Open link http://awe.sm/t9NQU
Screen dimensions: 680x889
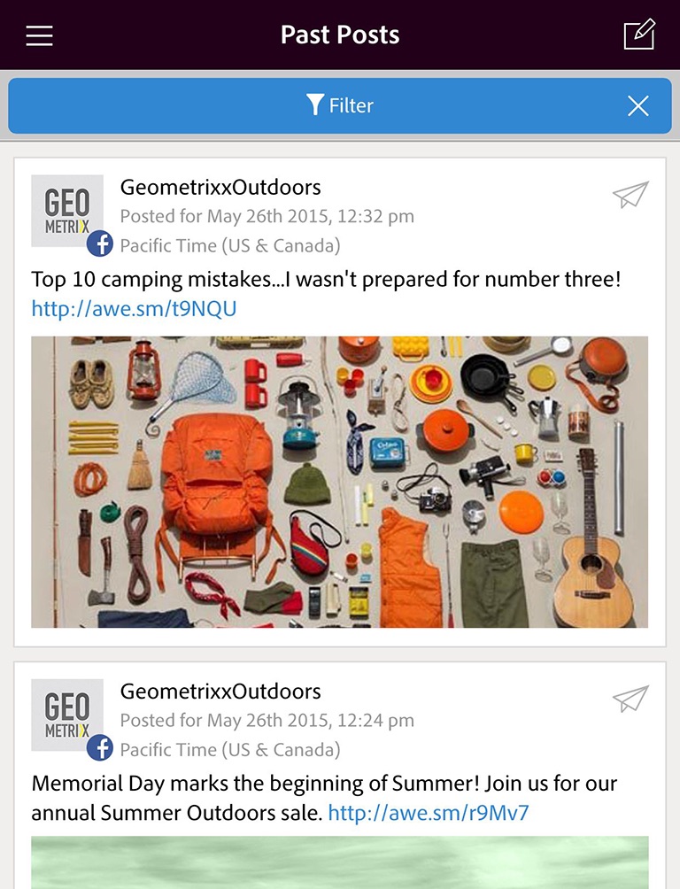(x=134, y=309)
